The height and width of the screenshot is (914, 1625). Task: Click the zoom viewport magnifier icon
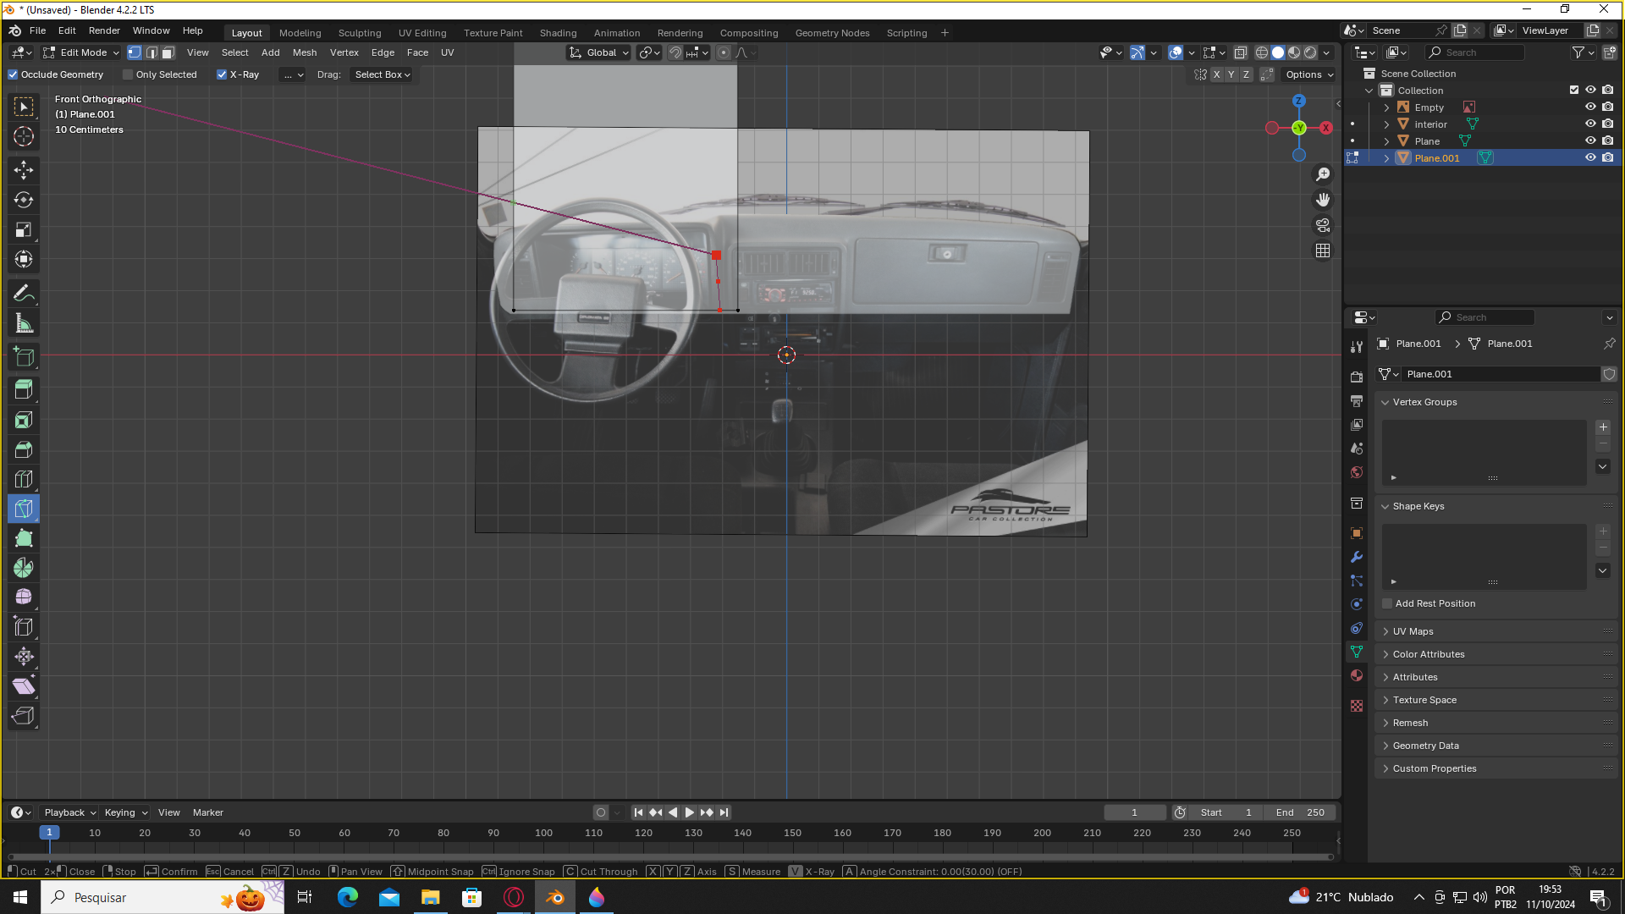[x=1323, y=174]
